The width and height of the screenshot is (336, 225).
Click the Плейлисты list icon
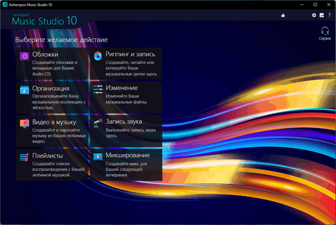point(24,157)
